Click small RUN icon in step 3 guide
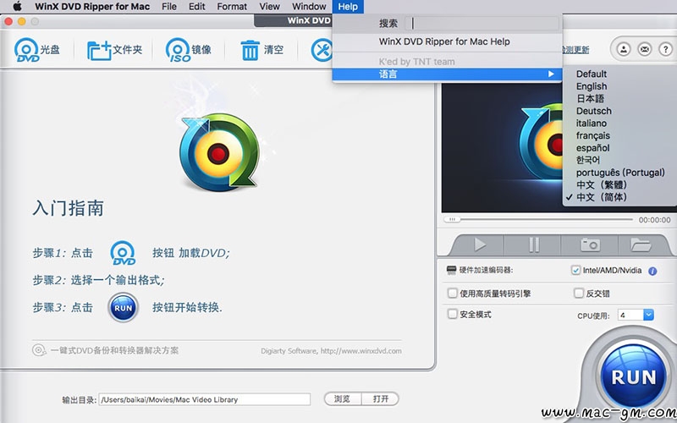The image size is (677, 423). (x=123, y=308)
